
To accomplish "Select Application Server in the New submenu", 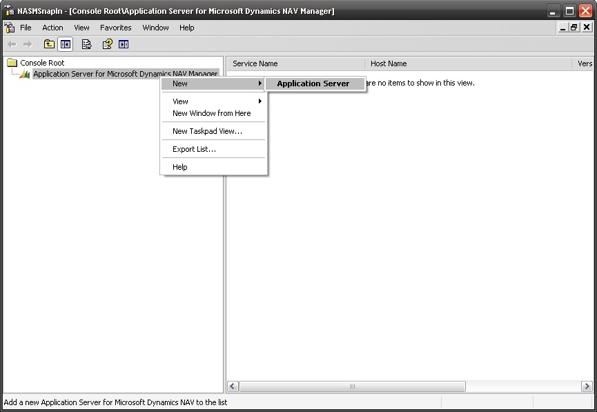I will coord(315,84).
